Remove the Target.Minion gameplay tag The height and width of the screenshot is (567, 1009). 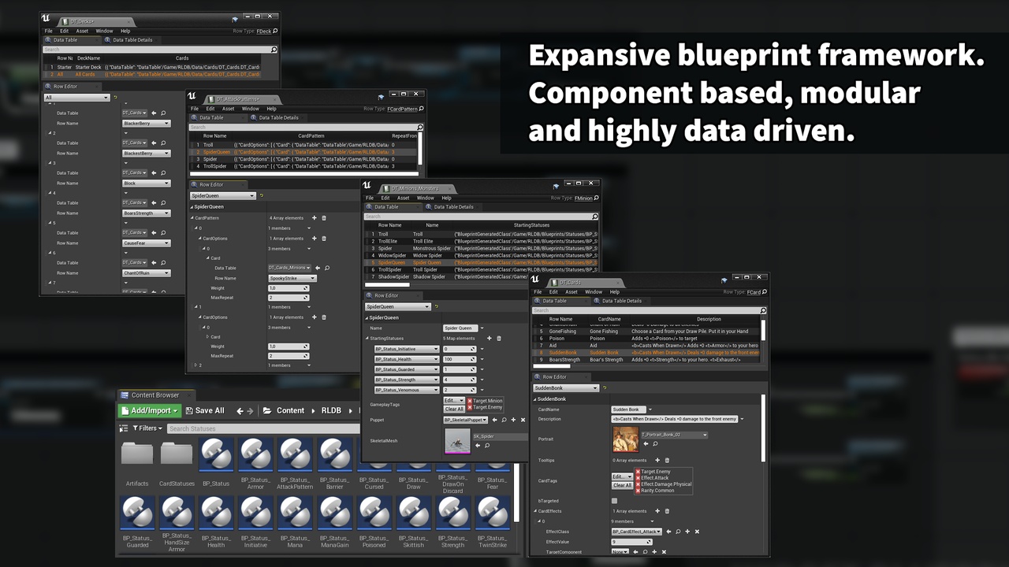470,401
